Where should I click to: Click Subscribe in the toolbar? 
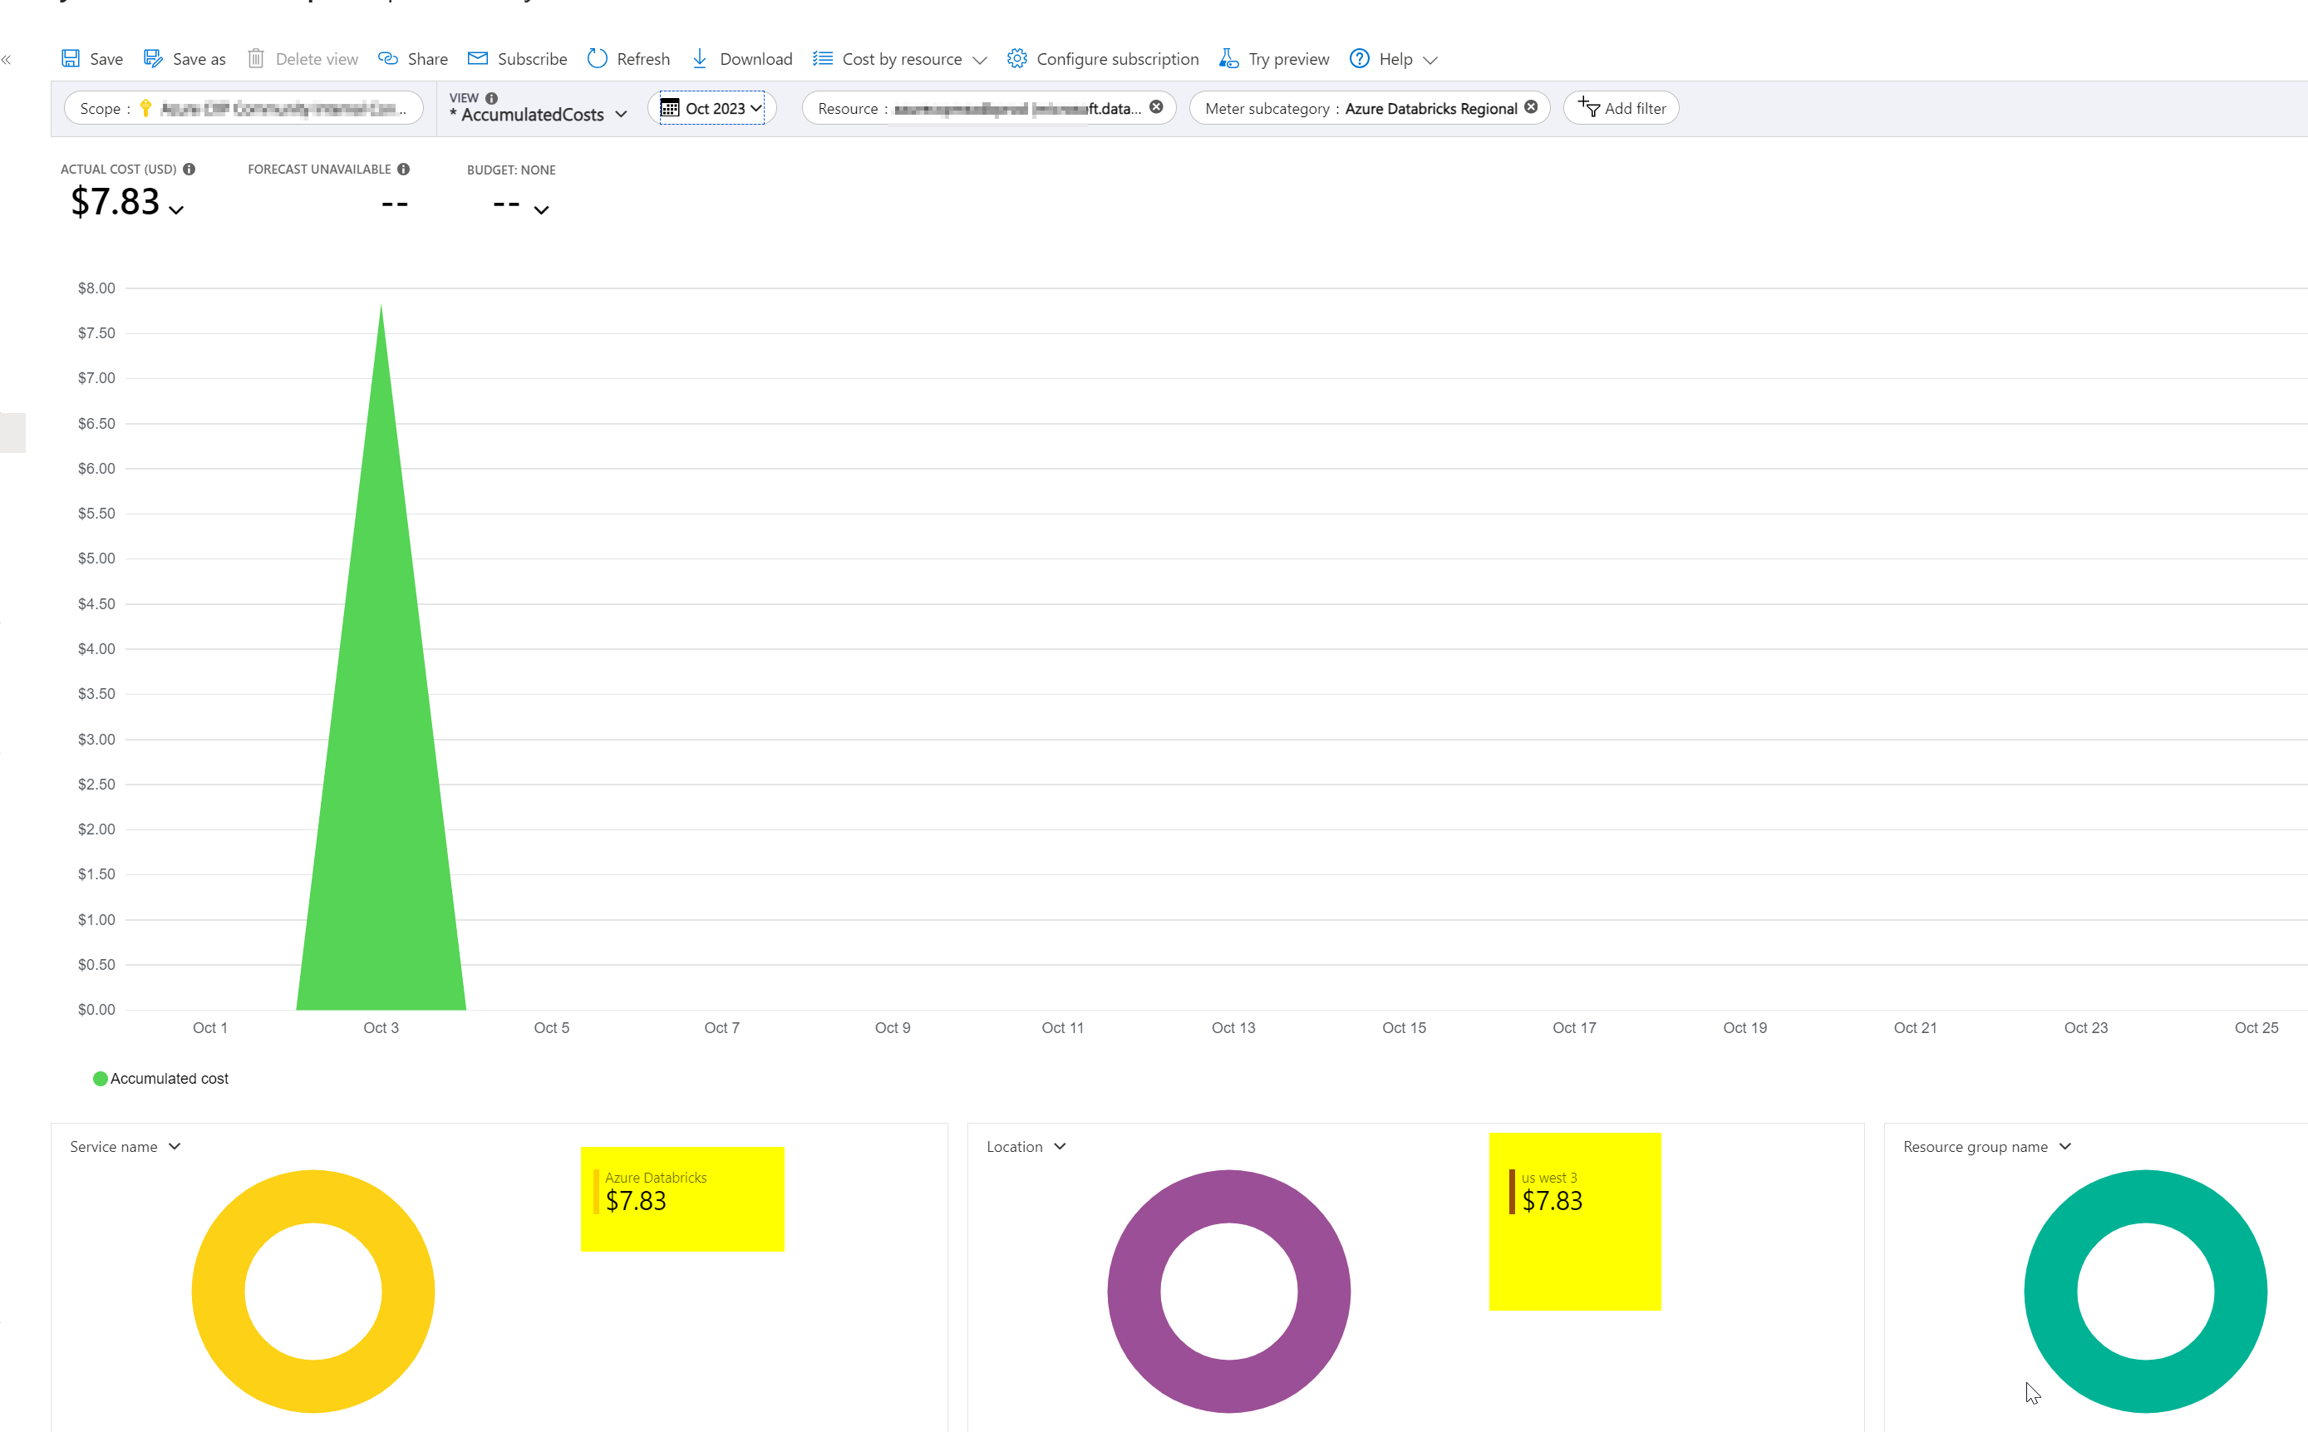(x=532, y=59)
